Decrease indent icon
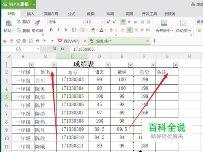 [x=142, y=22]
